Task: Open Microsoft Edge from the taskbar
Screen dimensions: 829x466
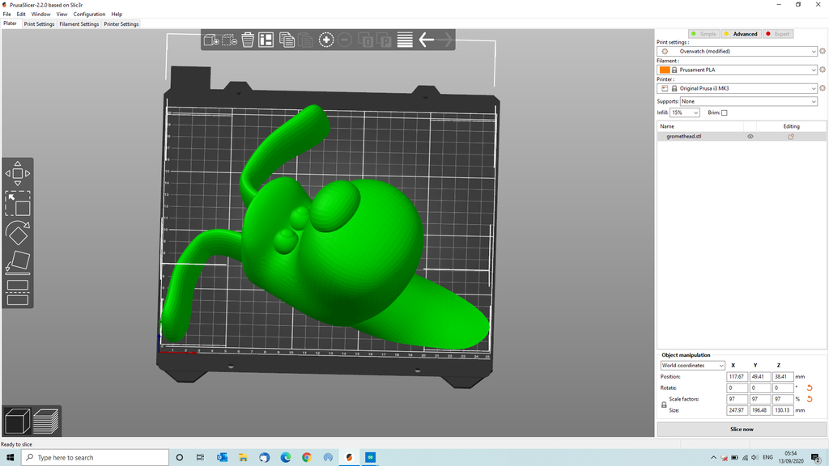Action: (x=286, y=458)
